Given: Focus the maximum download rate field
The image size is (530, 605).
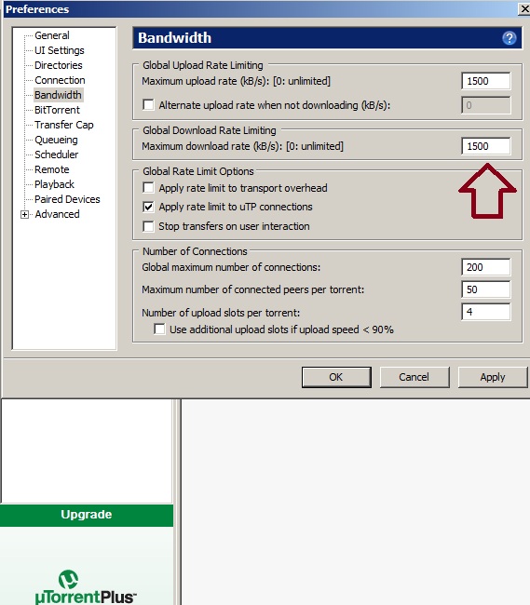Looking at the screenshot, I should 486,146.
